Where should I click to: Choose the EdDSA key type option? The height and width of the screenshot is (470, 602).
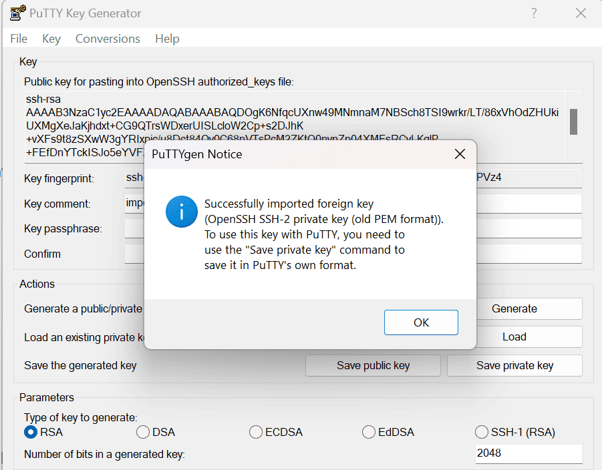(x=369, y=432)
